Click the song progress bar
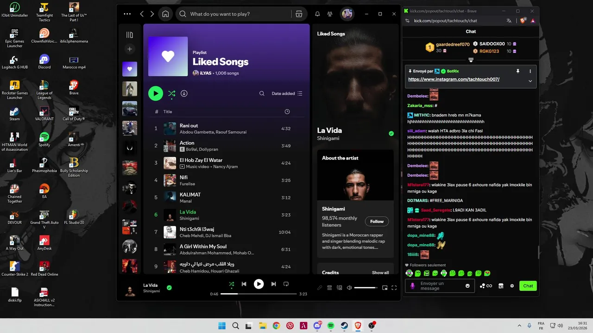 (x=259, y=294)
